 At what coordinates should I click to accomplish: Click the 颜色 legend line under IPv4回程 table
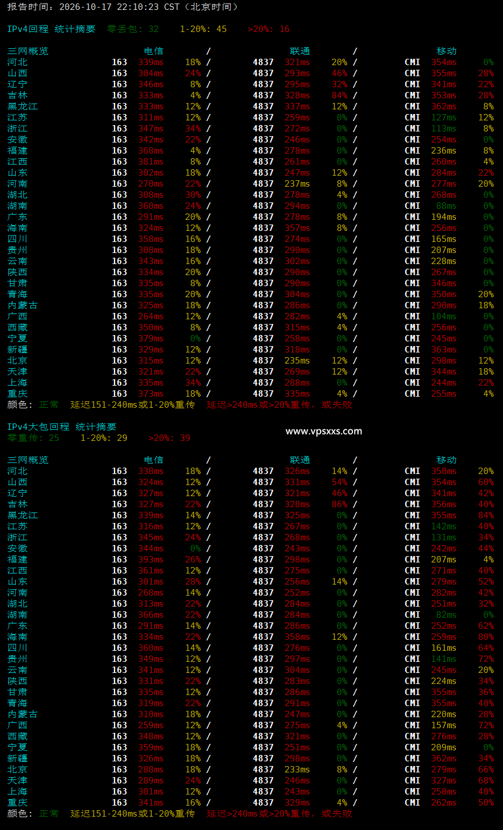(x=180, y=405)
